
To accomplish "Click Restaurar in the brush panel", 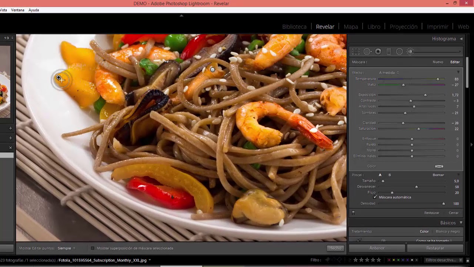I will [x=432, y=213].
